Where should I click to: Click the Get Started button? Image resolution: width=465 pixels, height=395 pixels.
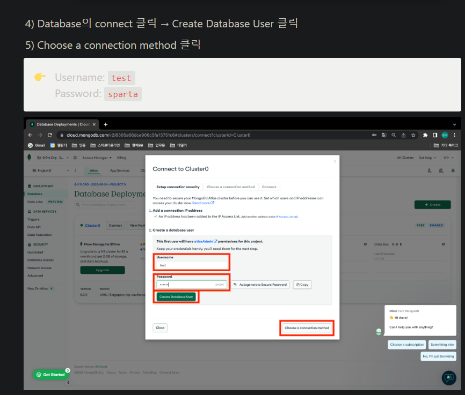pos(50,375)
